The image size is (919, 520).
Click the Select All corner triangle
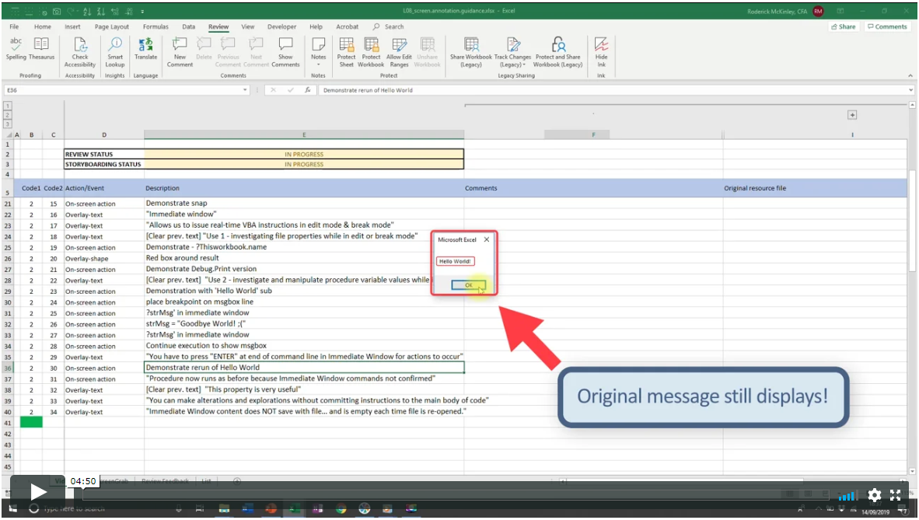click(x=9, y=134)
